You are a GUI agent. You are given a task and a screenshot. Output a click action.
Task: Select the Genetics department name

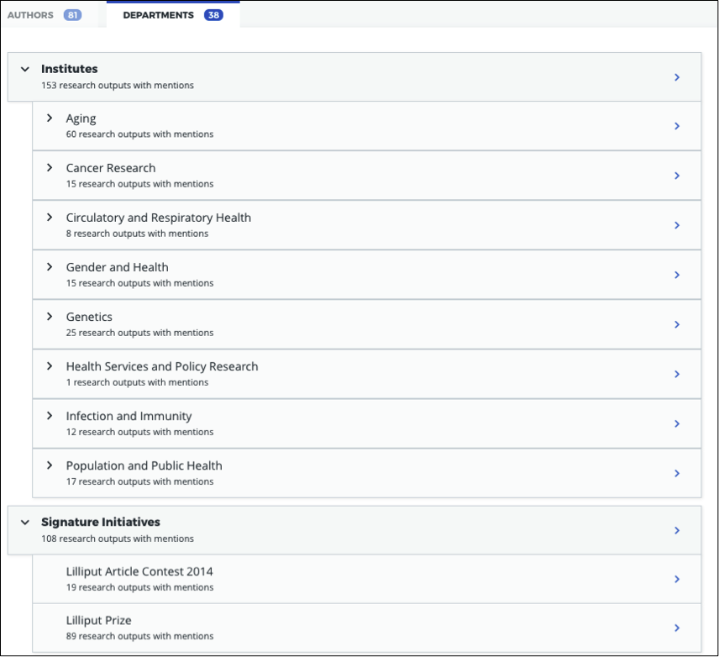click(x=89, y=317)
